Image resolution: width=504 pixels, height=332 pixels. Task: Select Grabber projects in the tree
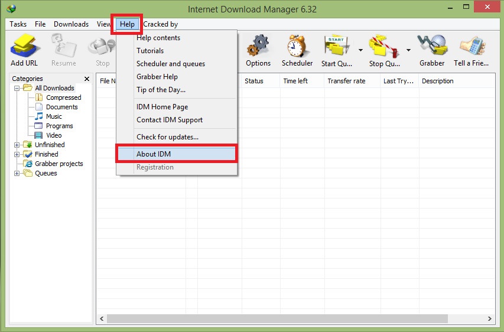[59, 164]
